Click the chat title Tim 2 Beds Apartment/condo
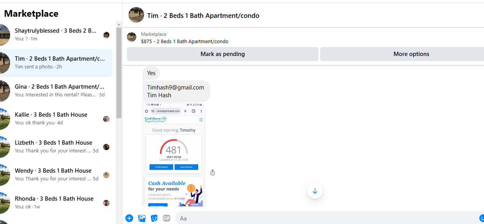This screenshot has width=484, height=224. [203, 16]
